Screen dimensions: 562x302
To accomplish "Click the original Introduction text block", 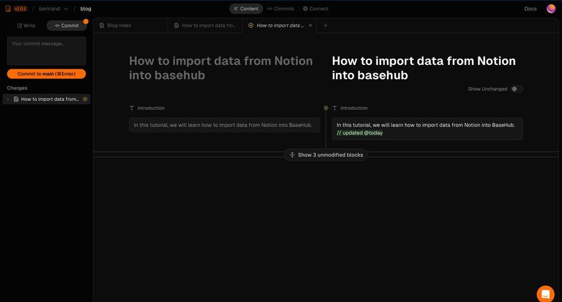I will (x=224, y=125).
